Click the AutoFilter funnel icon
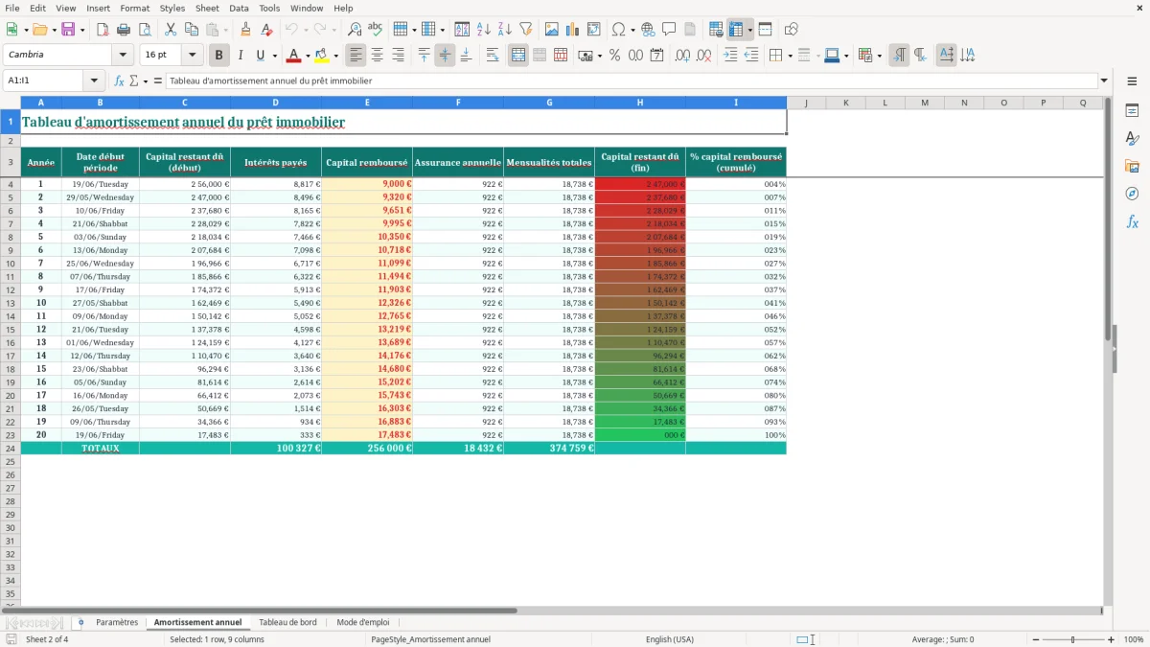 (526, 30)
